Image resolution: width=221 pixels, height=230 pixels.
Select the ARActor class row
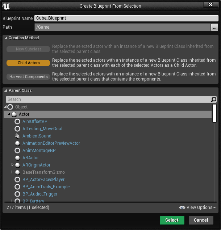[108, 158]
